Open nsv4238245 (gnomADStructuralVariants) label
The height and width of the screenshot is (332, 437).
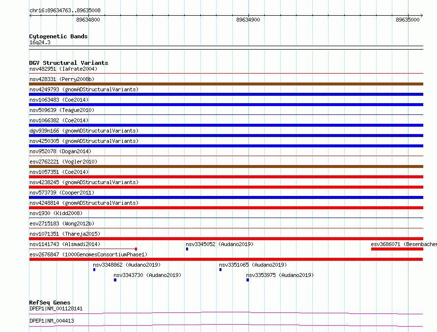pyautogui.click(x=84, y=182)
